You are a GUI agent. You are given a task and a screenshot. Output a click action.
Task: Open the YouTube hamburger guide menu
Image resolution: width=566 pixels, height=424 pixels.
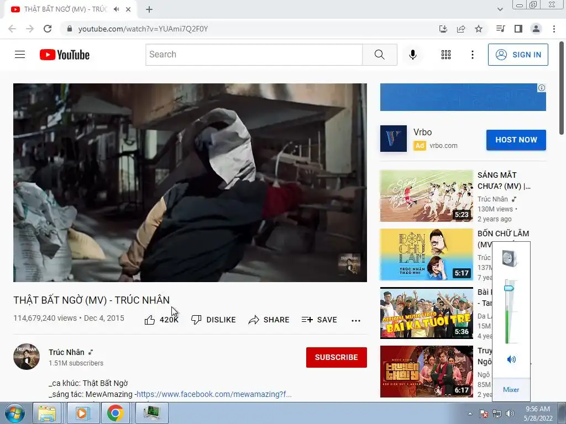click(x=20, y=55)
